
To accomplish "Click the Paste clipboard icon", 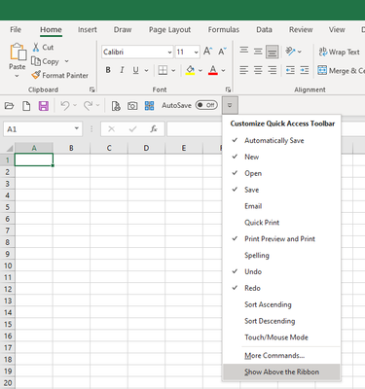I will click(18, 53).
